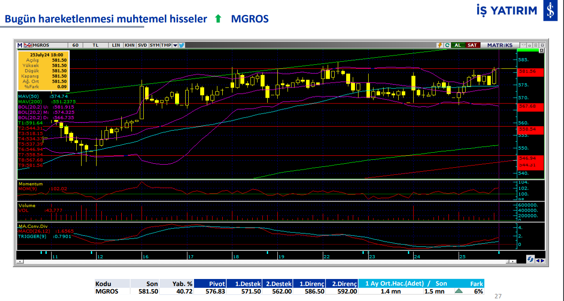
Task: Select the TMP toolbar item
Action: (166, 45)
